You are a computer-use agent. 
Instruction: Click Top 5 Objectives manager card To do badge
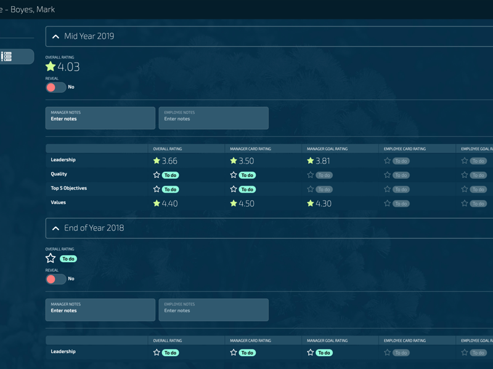[x=248, y=189]
